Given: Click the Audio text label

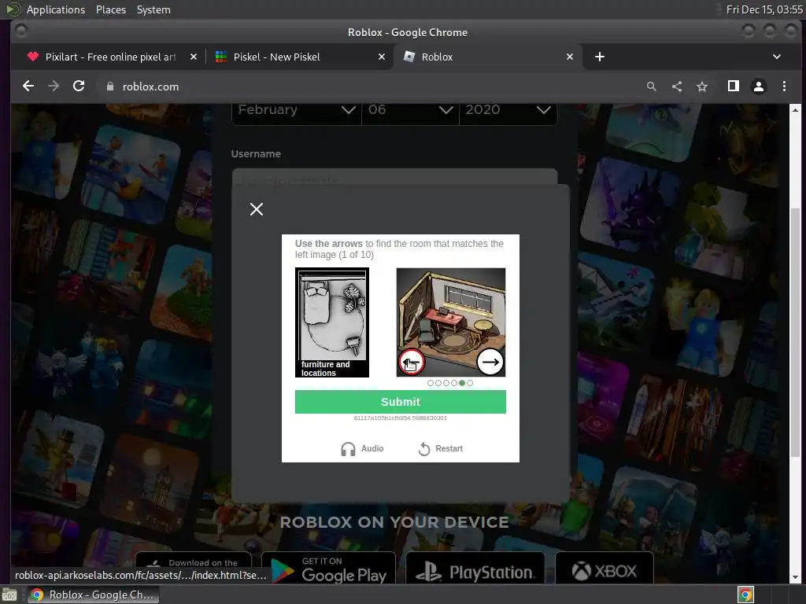Looking at the screenshot, I should [x=372, y=448].
